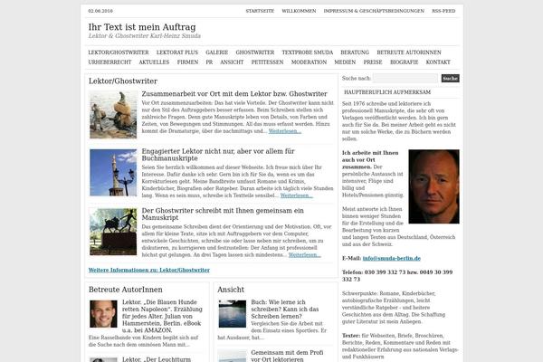Open Galerie menu item
This screenshot has width=543, height=362.
tap(217, 52)
